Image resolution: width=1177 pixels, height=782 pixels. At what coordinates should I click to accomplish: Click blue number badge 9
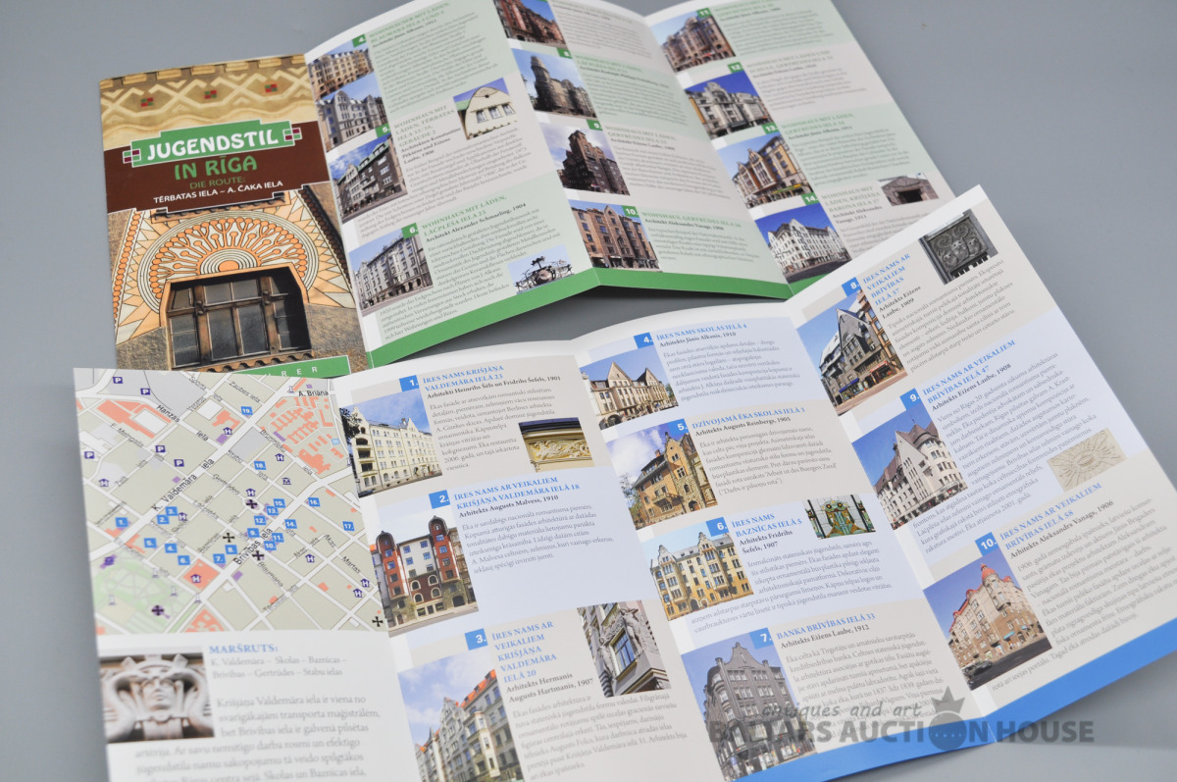pyautogui.click(x=912, y=397)
